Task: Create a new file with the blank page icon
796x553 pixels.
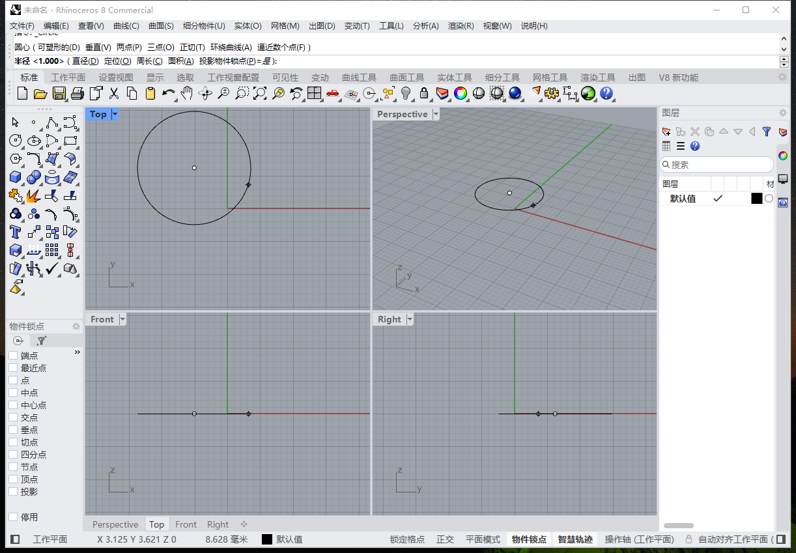Action: (22, 93)
